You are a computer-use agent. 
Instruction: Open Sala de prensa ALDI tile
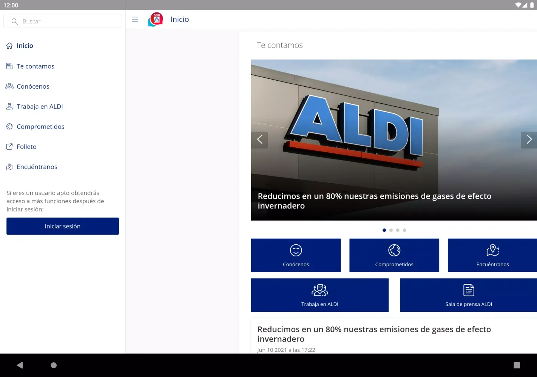[468, 295]
